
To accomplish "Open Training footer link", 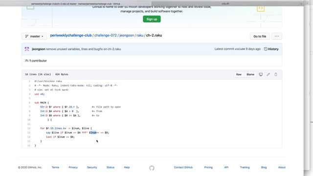I will [245, 167].
